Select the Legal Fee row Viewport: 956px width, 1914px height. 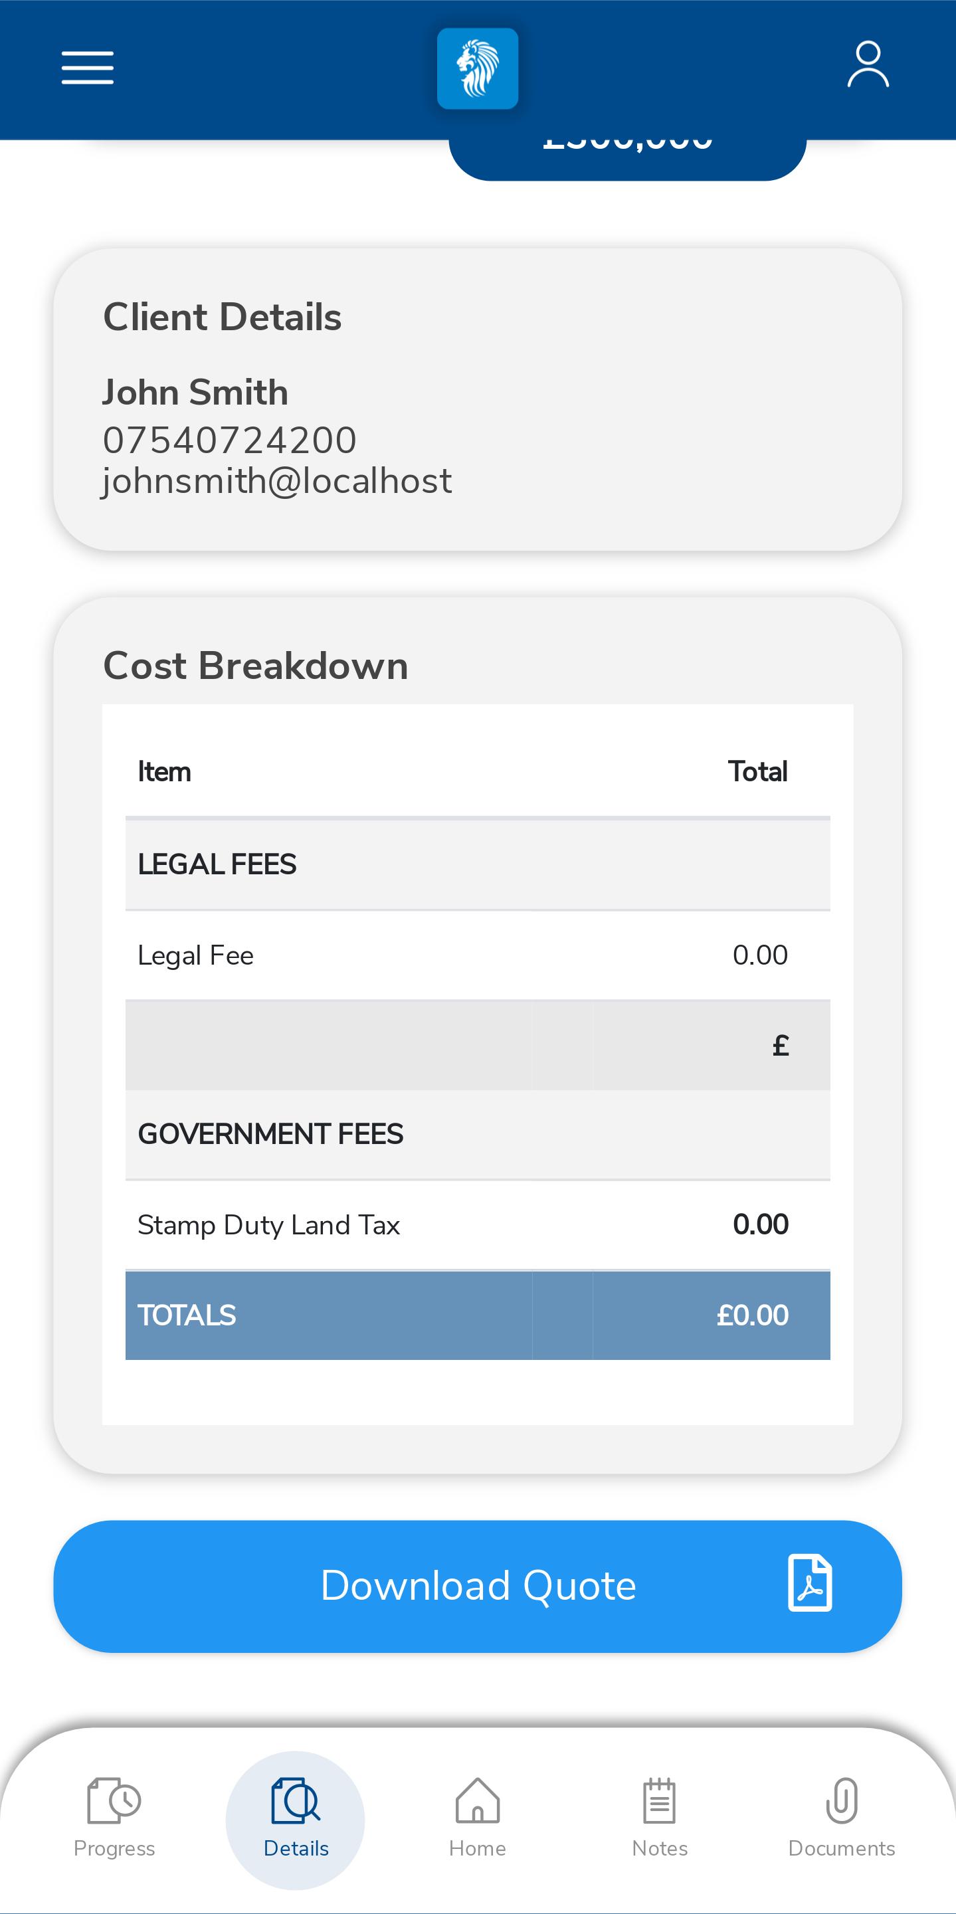(478, 955)
